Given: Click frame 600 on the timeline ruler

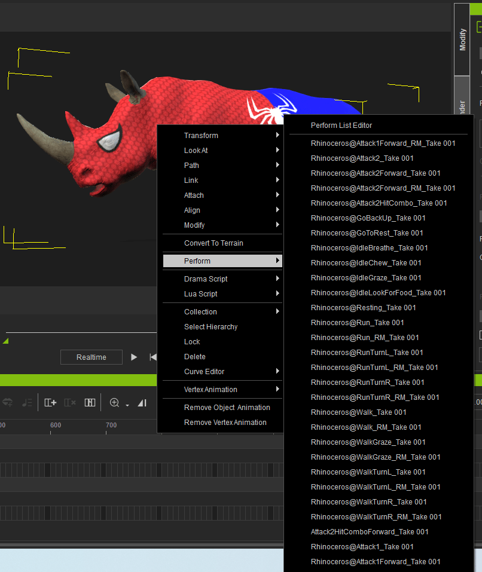Looking at the screenshot, I should pos(55,426).
